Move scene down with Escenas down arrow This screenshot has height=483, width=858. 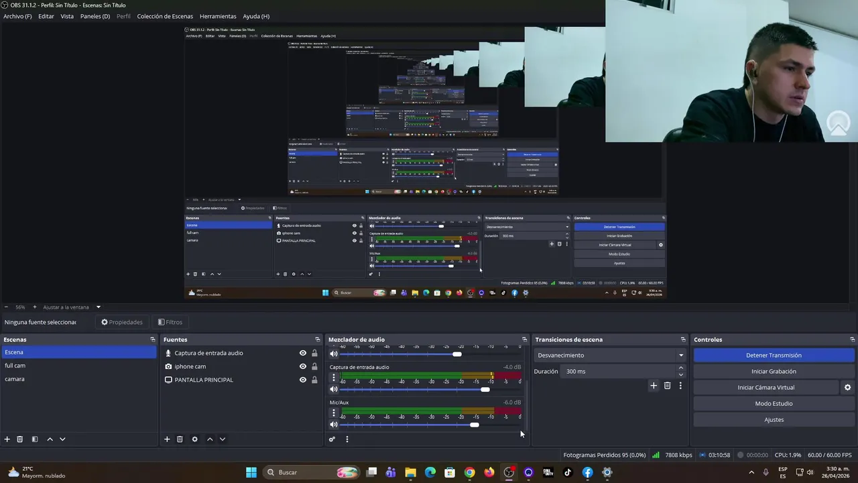coord(62,439)
